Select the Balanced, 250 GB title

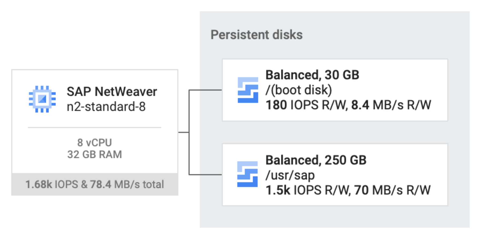coord(316,160)
